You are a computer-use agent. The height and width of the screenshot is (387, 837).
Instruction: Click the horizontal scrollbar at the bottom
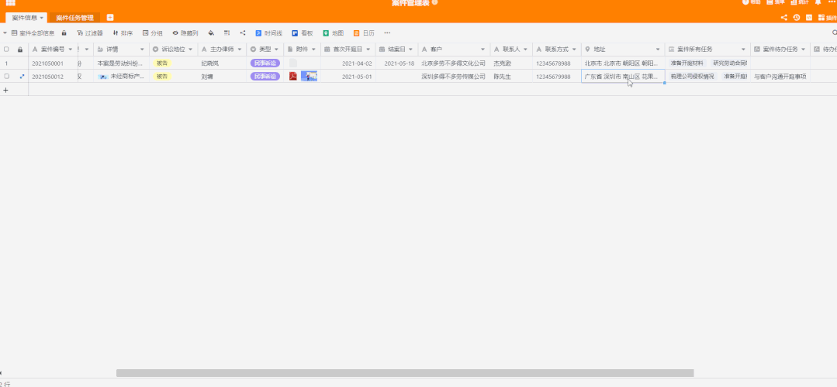click(405, 373)
